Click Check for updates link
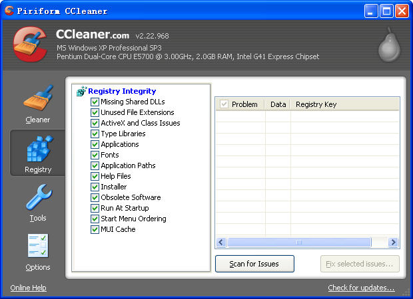The height and width of the screenshot is (299, 413). (x=361, y=288)
